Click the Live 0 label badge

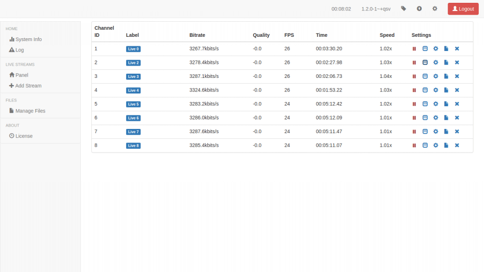[x=133, y=49]
